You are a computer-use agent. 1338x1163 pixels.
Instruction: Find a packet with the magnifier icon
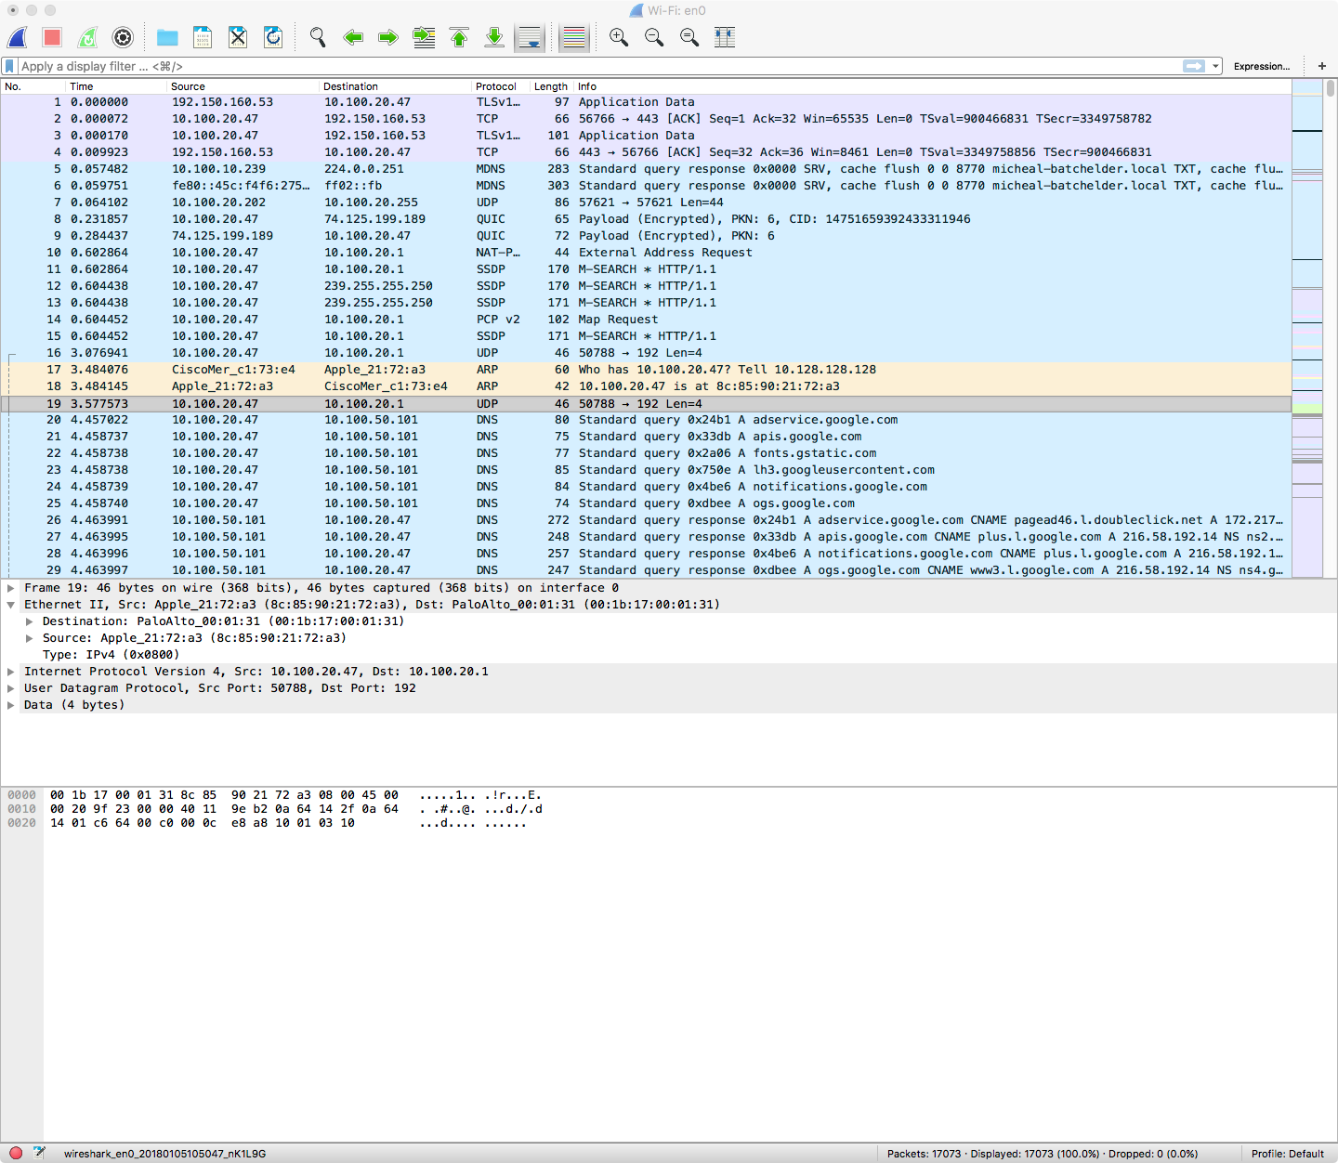click(x=318, y=37)
